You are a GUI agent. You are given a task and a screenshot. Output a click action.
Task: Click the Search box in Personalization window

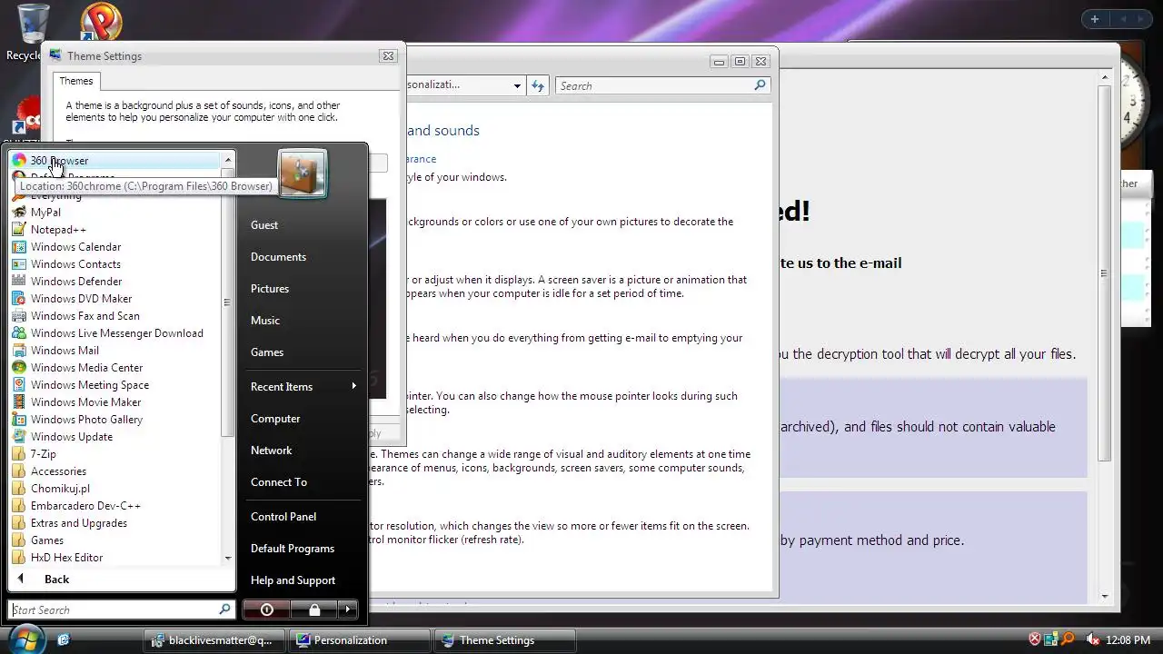[662, 85]
